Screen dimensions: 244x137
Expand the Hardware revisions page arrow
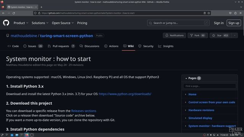186,110
